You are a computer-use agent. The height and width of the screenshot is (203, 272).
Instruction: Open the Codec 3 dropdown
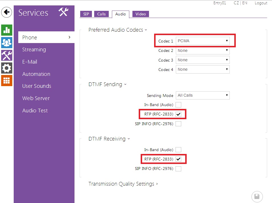pyautogui.click(x=203, y=60)
